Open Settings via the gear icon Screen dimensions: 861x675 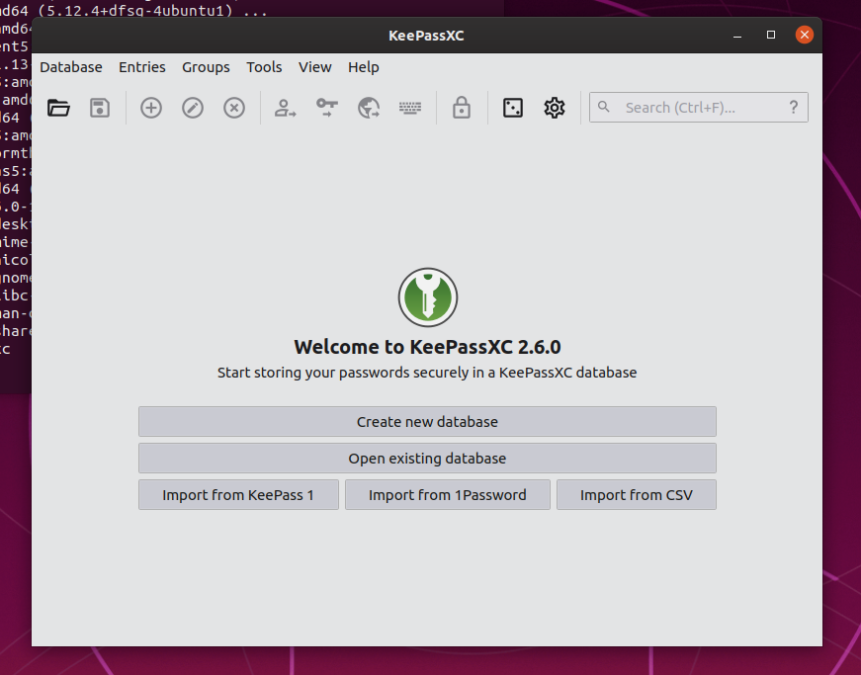tap(555, 108)
